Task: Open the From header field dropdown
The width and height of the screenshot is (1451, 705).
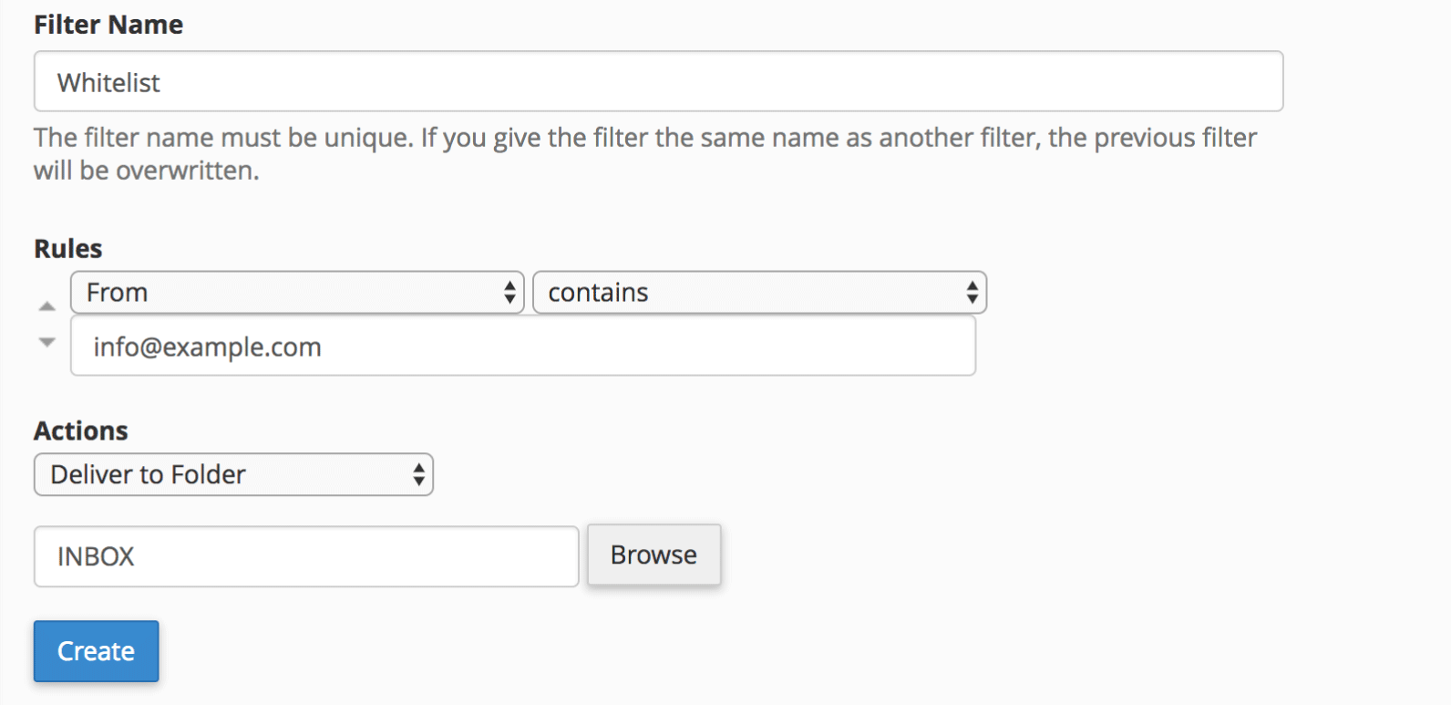Action: tap(296, 293)
